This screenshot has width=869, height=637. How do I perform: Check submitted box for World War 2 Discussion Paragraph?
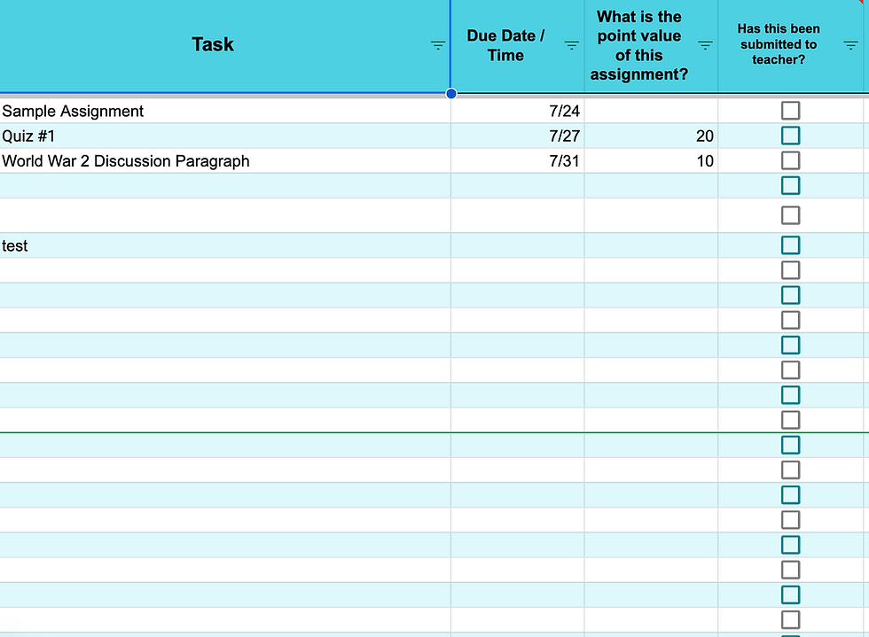coord(790,160)
